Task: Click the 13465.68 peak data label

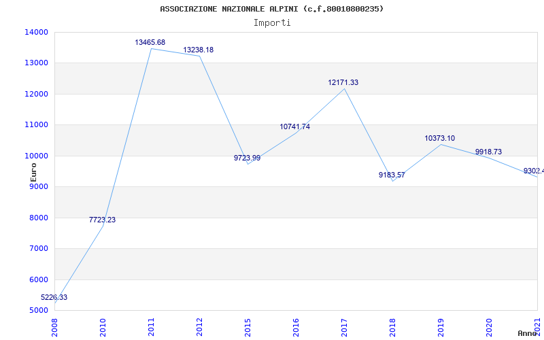Action: [x=150, y=42]
